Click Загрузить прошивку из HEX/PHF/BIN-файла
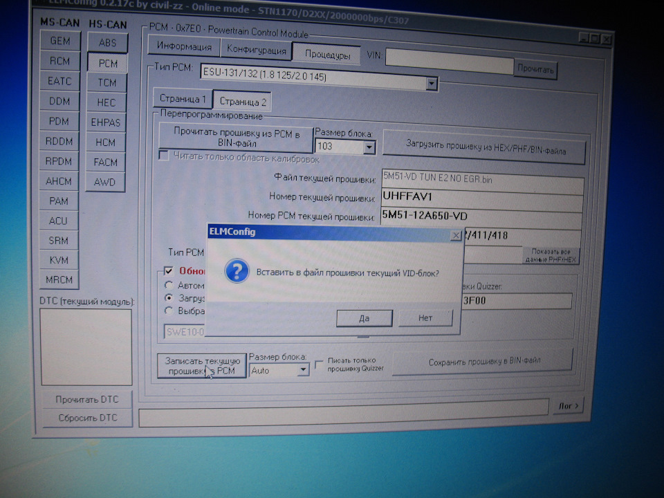Image resolution: width=664 pixels, height=498 pixels. 484,148
